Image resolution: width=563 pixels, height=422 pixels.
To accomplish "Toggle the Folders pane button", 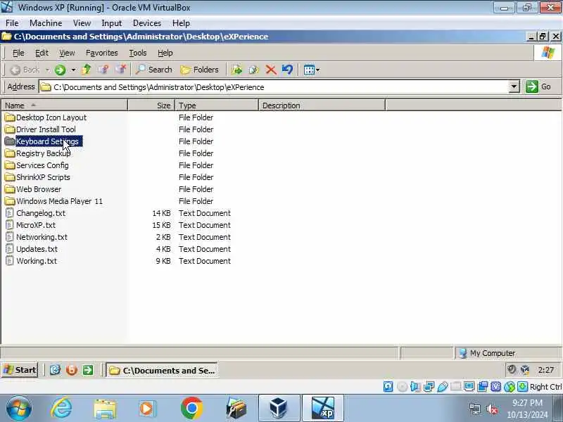I will point(200,70).
